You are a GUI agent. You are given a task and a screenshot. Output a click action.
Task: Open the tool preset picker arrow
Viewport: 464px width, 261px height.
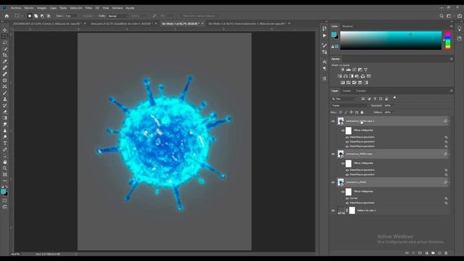pyautogui.click(x=22, y=16)
